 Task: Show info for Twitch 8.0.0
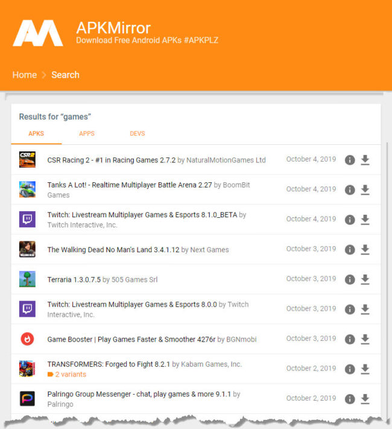350,309
